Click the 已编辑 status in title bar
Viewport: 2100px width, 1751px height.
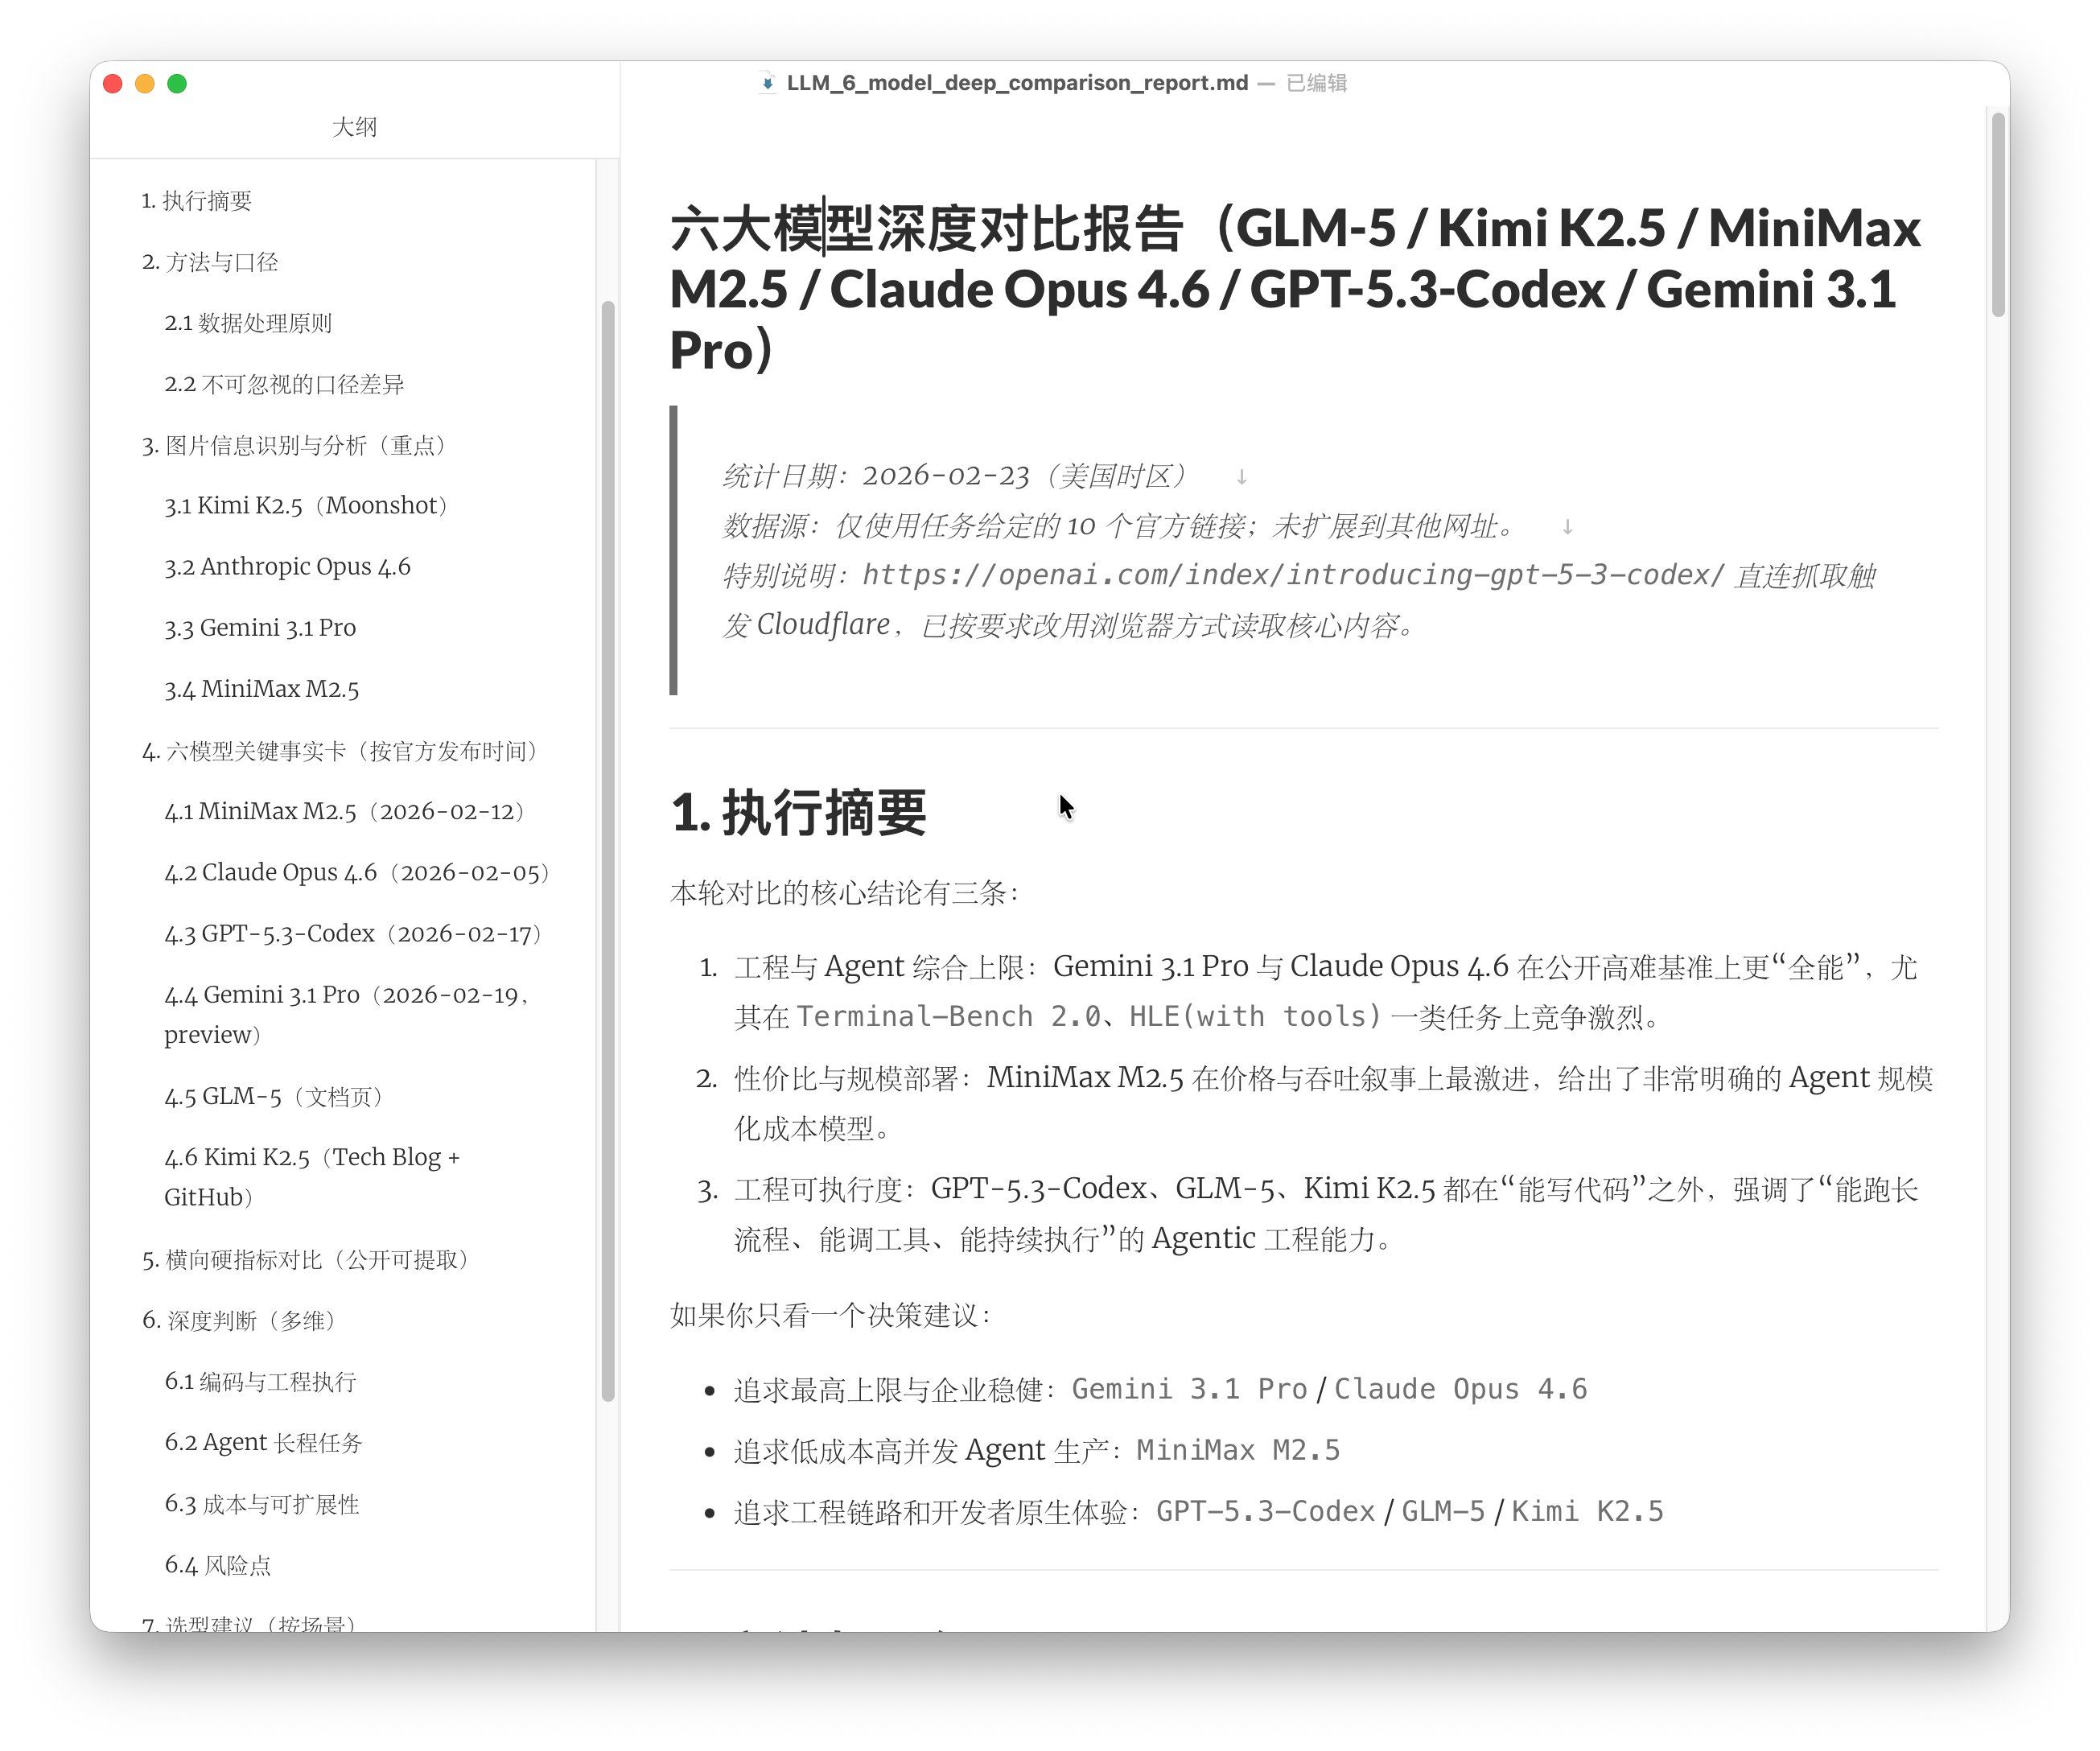click(1316, 83)
